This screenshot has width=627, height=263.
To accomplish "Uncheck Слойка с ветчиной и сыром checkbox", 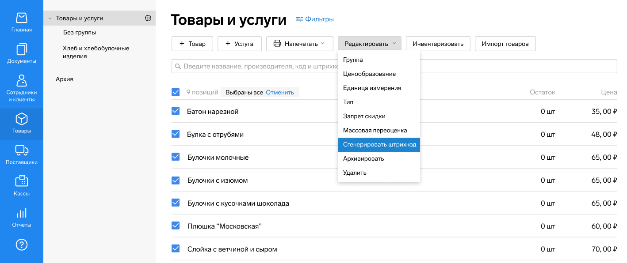I will [176, 248].
